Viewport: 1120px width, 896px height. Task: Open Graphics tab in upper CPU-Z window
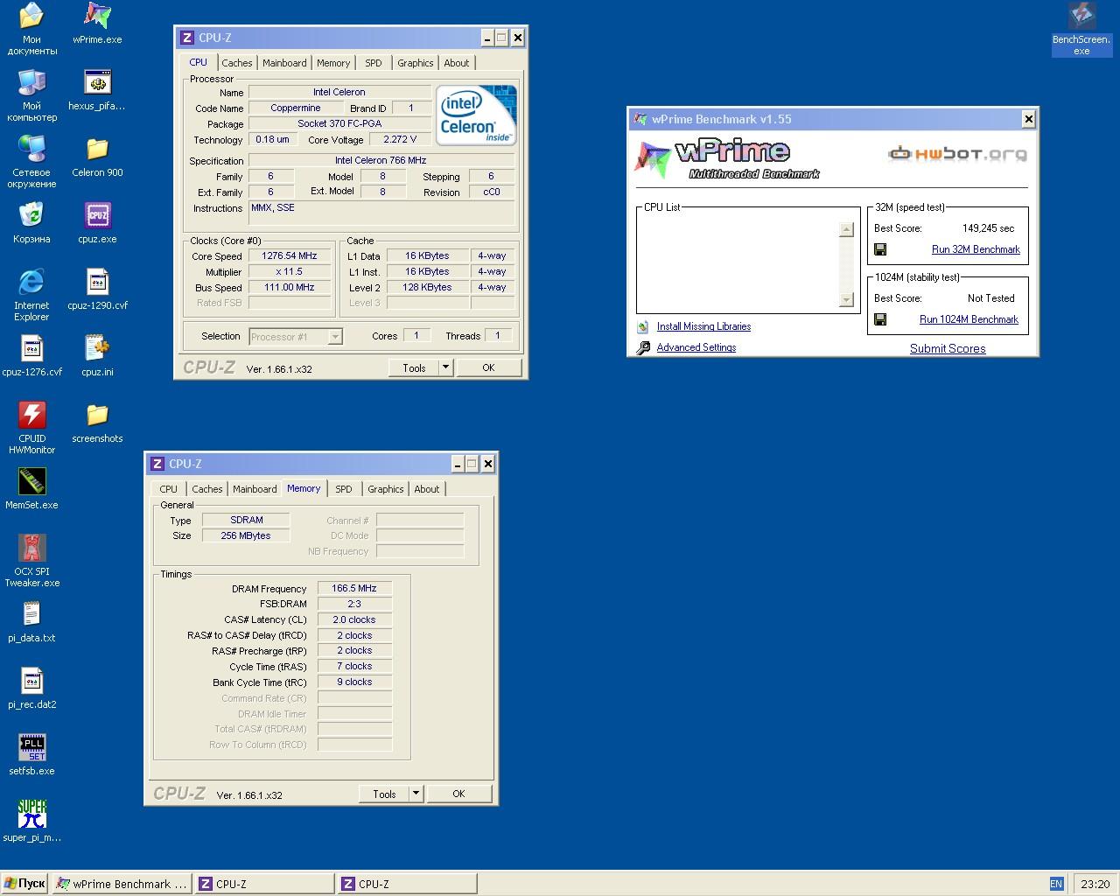tap(415, 63)
